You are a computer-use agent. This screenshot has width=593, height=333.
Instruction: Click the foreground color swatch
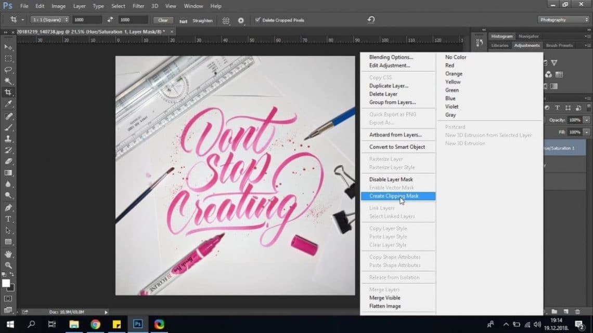(x=6, y=284)
